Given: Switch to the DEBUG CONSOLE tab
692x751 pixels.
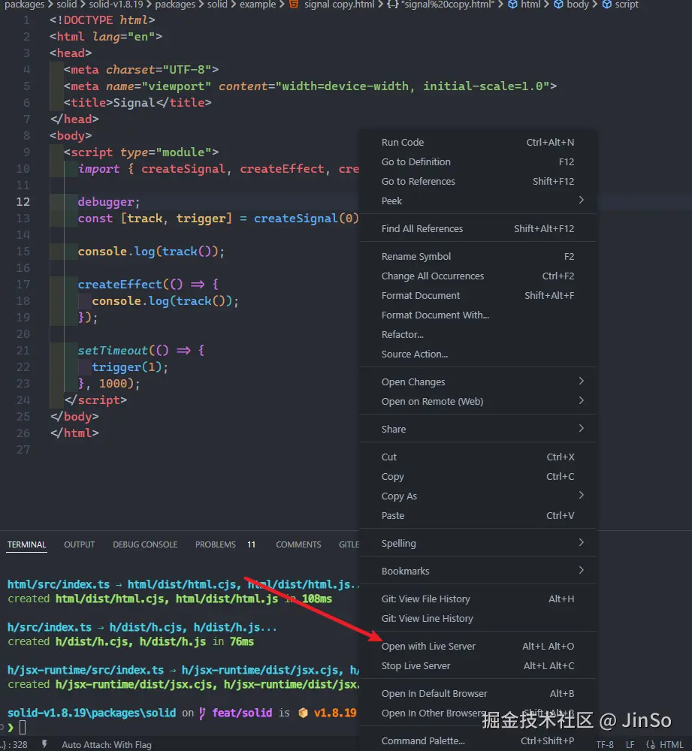Looking at the screenshot, I should click(x=145, y=544).
